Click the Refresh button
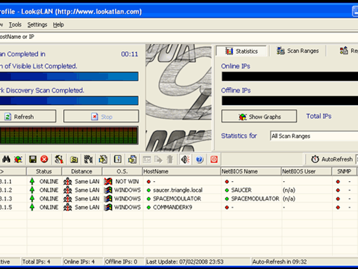358x269 pixels. (27, 116)
